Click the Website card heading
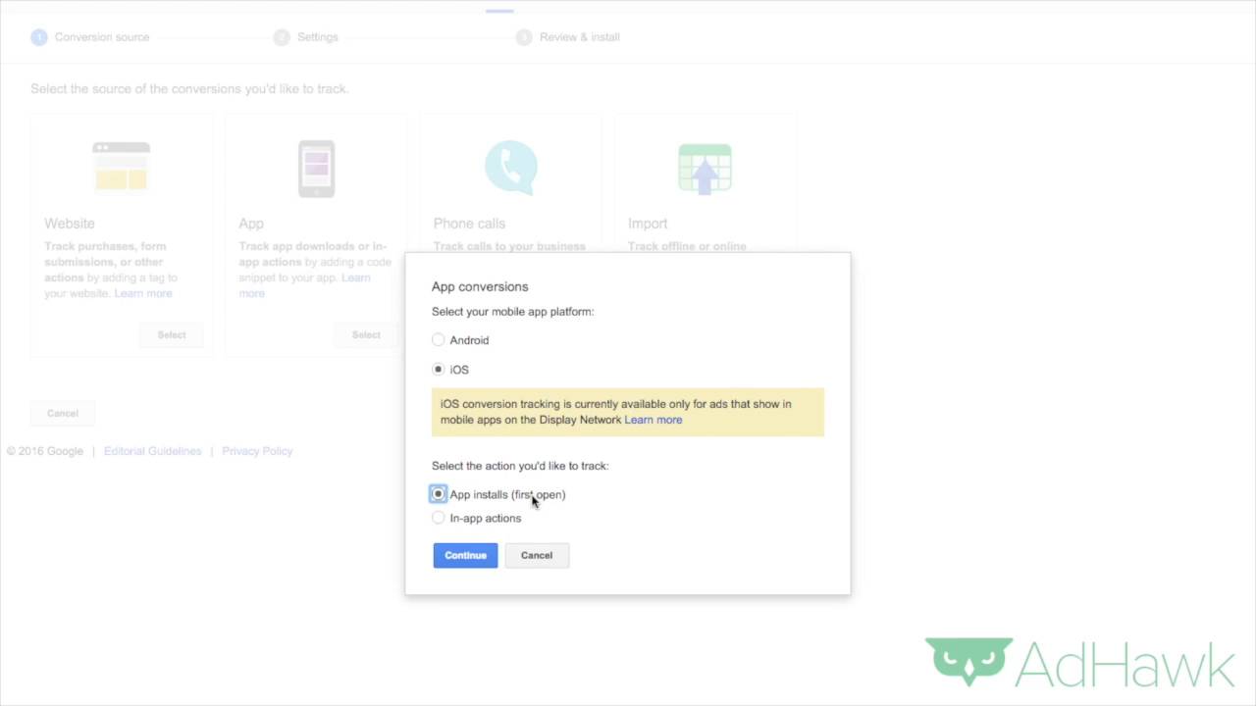This screenshot has width=1256, height=706. click(x=70, y=224)
